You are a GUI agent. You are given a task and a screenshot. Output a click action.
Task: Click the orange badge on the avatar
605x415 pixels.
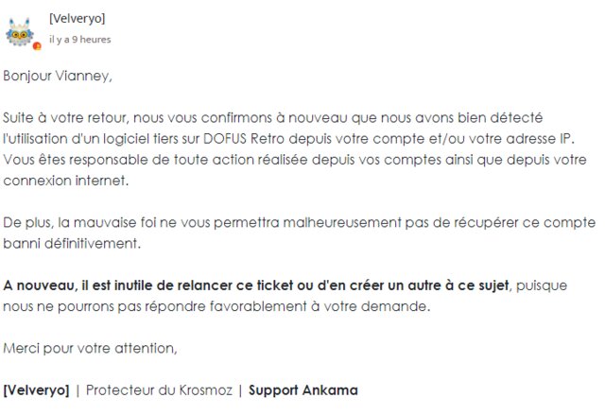click(37, 44)
